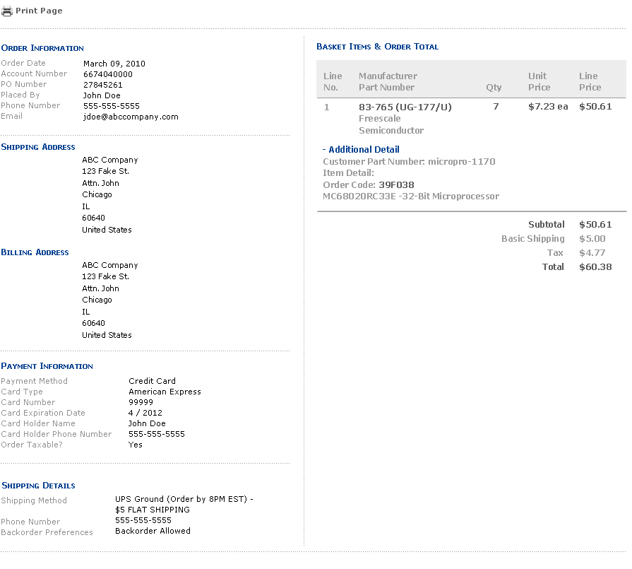Select the order date March 09, 2010

[114, 64]
